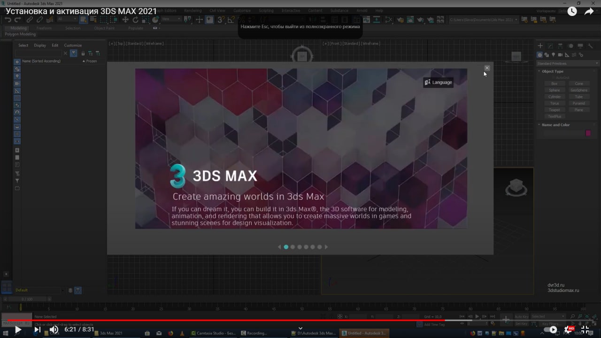Open the Arnold menu
Viewport: 601px width, 338px height.
pos(362,10)
